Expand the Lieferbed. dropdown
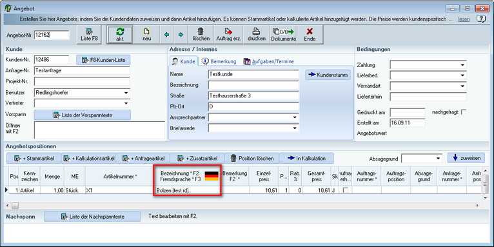 (x=462, y=75)
